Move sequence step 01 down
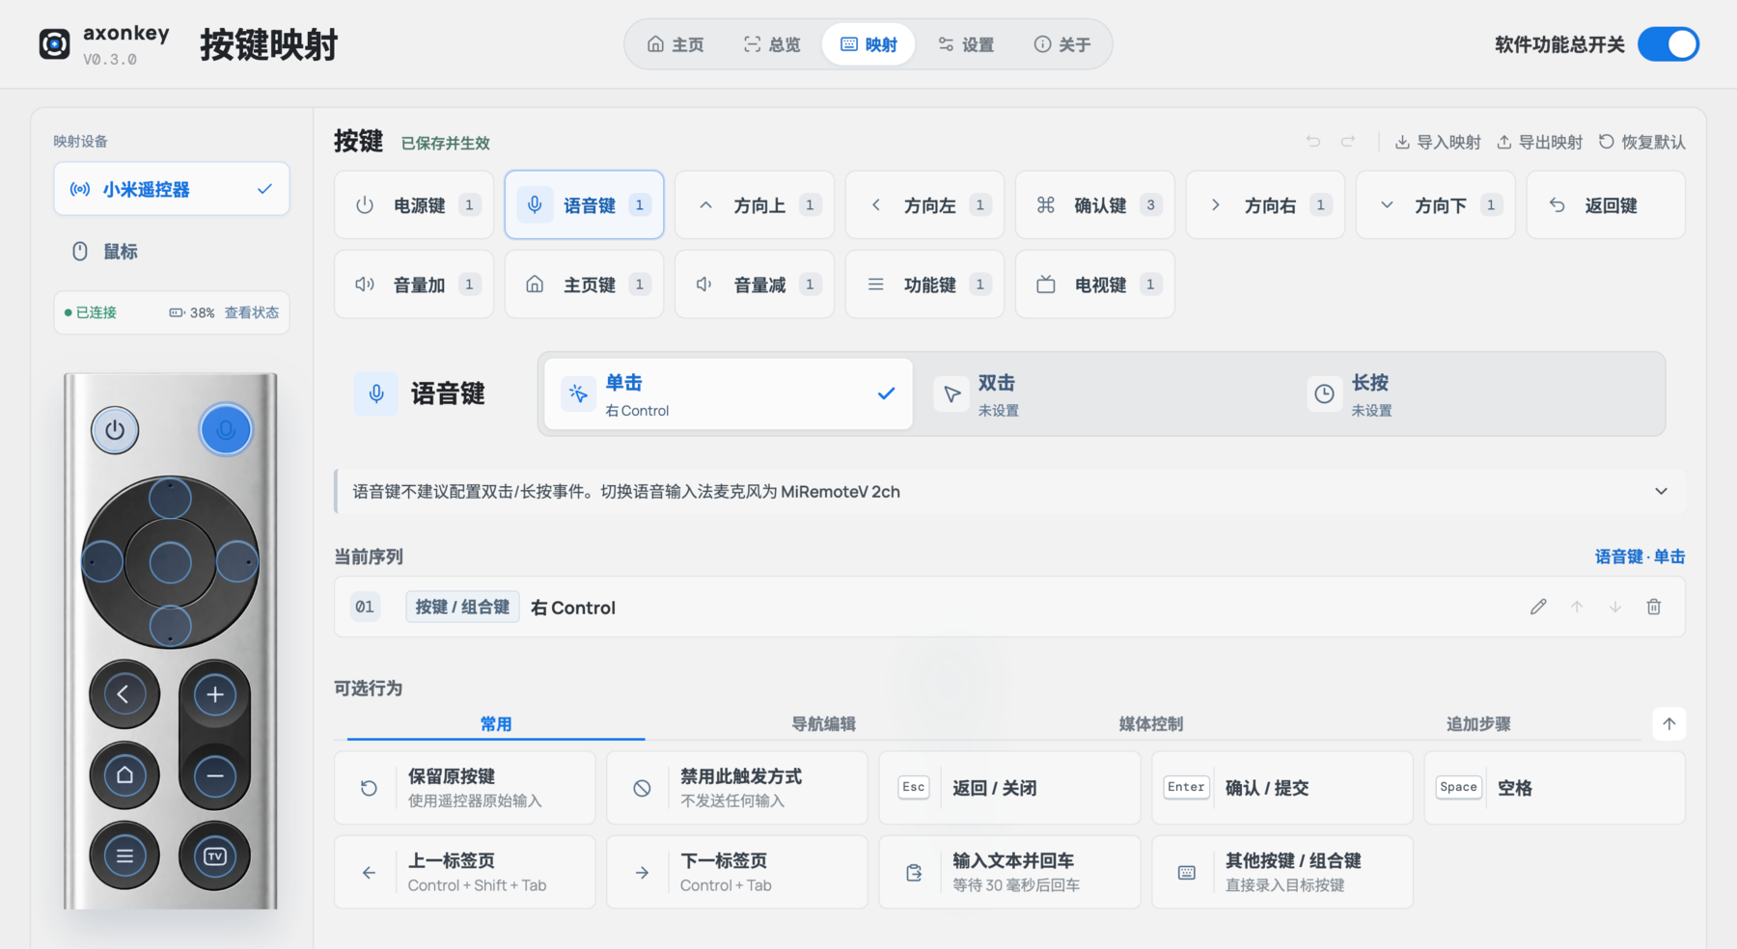This screenshot has height=949, width=1737. pos(1615,607)
